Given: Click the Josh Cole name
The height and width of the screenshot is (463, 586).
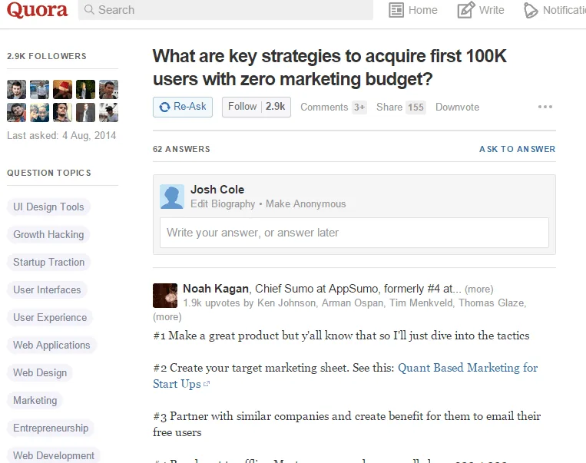Looking at the screenshot, I should click(x=217, y=190).
